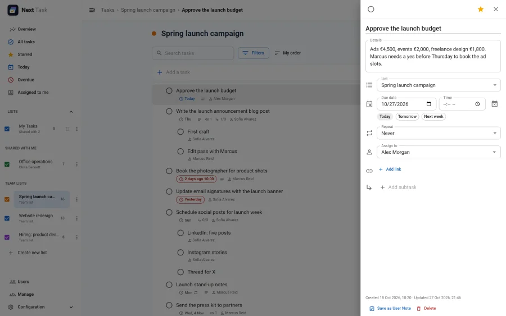The height and width of the screenshot is (316, 506).
Task: Click the Save as User Note icon
Action: [x=372, y=309]
